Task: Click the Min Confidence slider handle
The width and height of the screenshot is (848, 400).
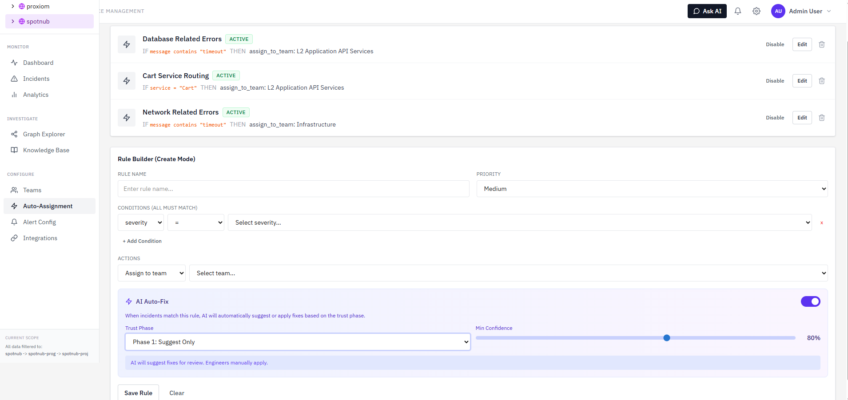Action: point(666,338)
